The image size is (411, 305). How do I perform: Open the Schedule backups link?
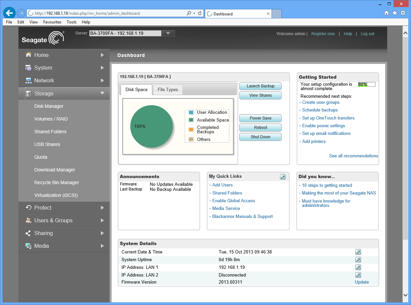tap(320, 110)
